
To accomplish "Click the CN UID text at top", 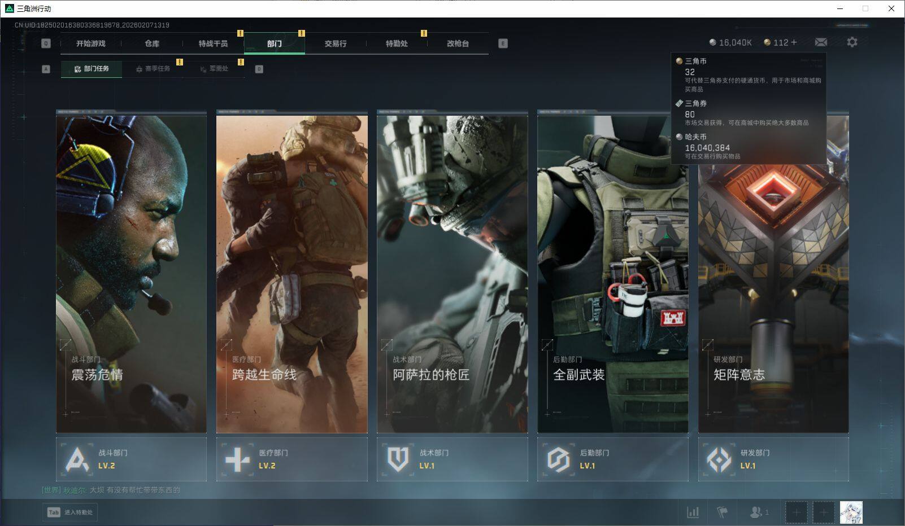I will [x=92, y=25].
